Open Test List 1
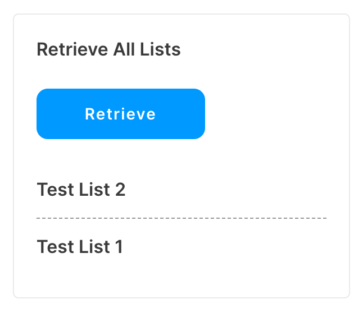The width and height of the screenshot is (363, 313). pyautogui.click(x=80, y=246)
